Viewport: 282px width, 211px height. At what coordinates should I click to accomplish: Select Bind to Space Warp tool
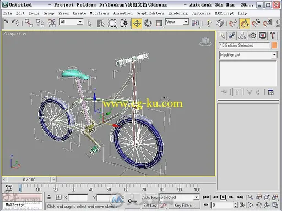(52, 23)
